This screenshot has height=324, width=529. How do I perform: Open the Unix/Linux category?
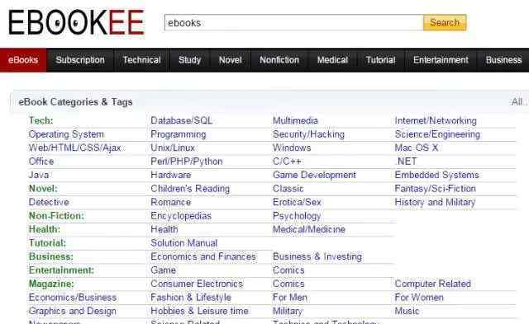[173, 148]
